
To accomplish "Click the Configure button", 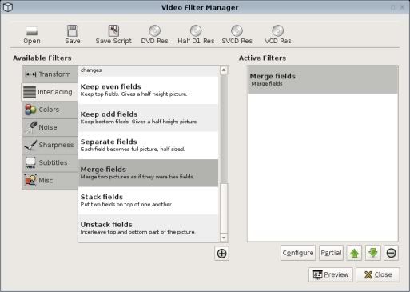I will [x=298, y=253].
